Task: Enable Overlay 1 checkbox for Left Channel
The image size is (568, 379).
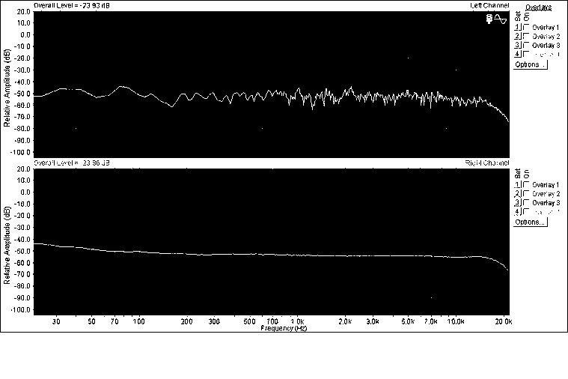Action: [527, 27]
